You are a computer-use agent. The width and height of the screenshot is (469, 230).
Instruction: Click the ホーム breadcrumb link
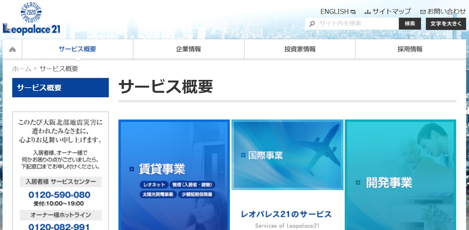coord(22,69)
